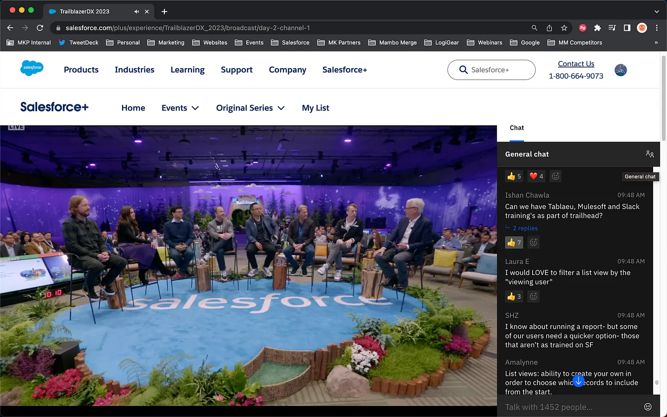The height and width of the screenshot is (417, 667).
Task: Click the heart reaction with 4 votes
Action: click(x=536, y=176)
